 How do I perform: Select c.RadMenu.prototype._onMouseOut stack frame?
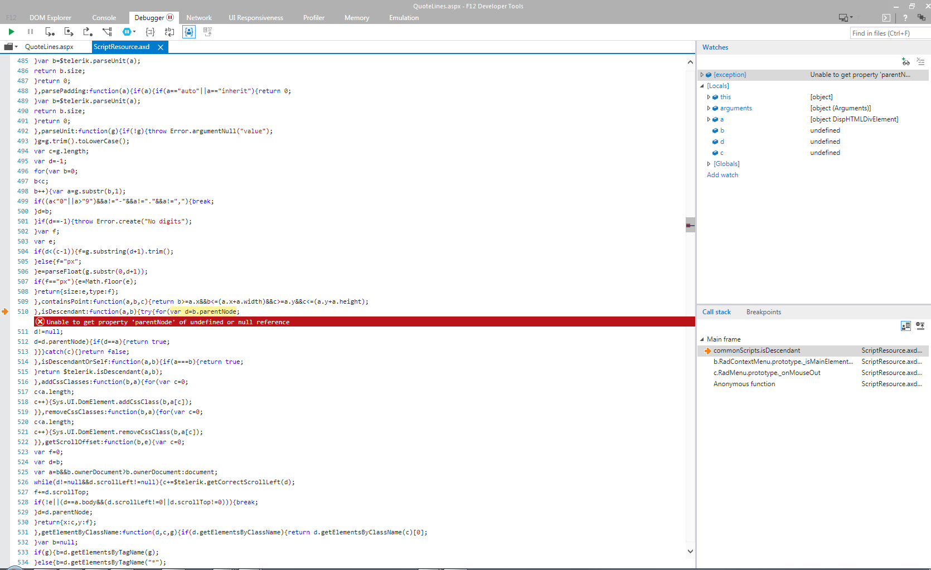814,373
